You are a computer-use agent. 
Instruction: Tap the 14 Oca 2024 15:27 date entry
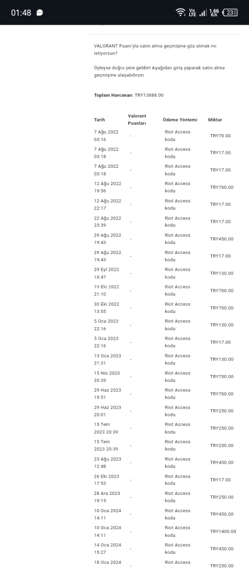pos(108,549)
